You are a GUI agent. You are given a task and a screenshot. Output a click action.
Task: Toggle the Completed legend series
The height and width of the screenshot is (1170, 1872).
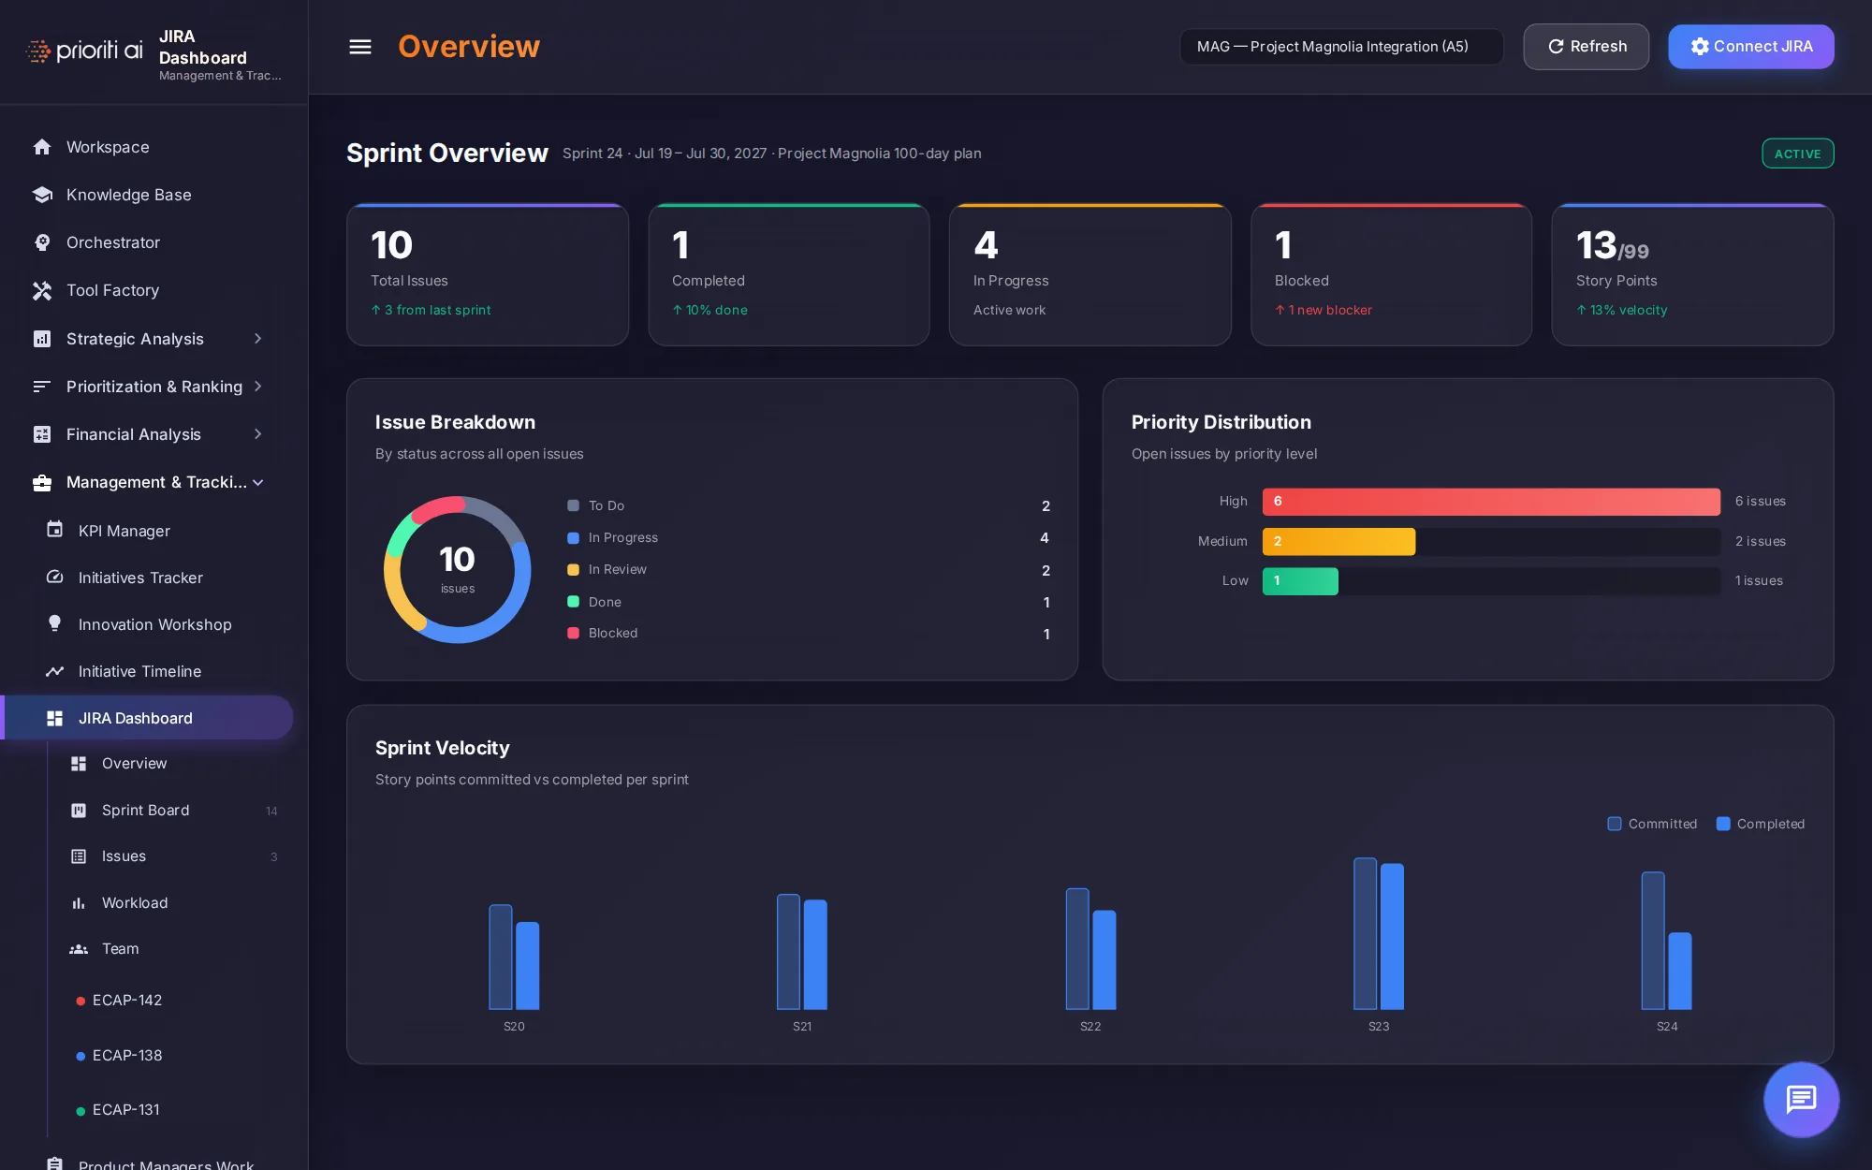(x=1761, y=825)
